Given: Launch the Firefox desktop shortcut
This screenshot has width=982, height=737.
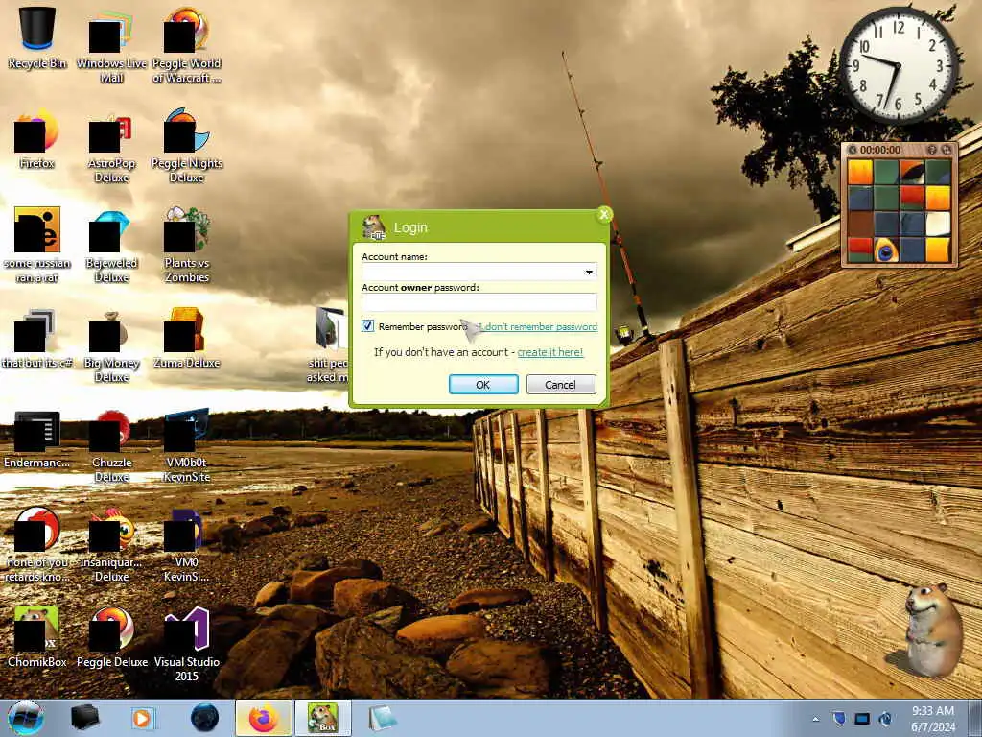Looking at the screenshot, I should point(37,139).
